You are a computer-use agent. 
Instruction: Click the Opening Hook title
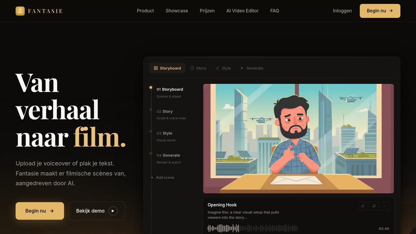(222, 205)
